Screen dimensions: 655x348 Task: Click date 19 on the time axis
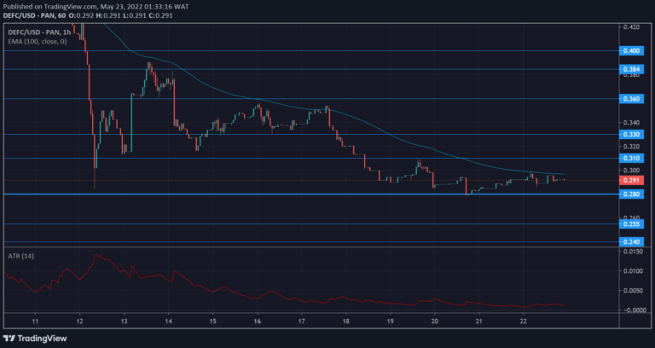click(x=390, y=322)
